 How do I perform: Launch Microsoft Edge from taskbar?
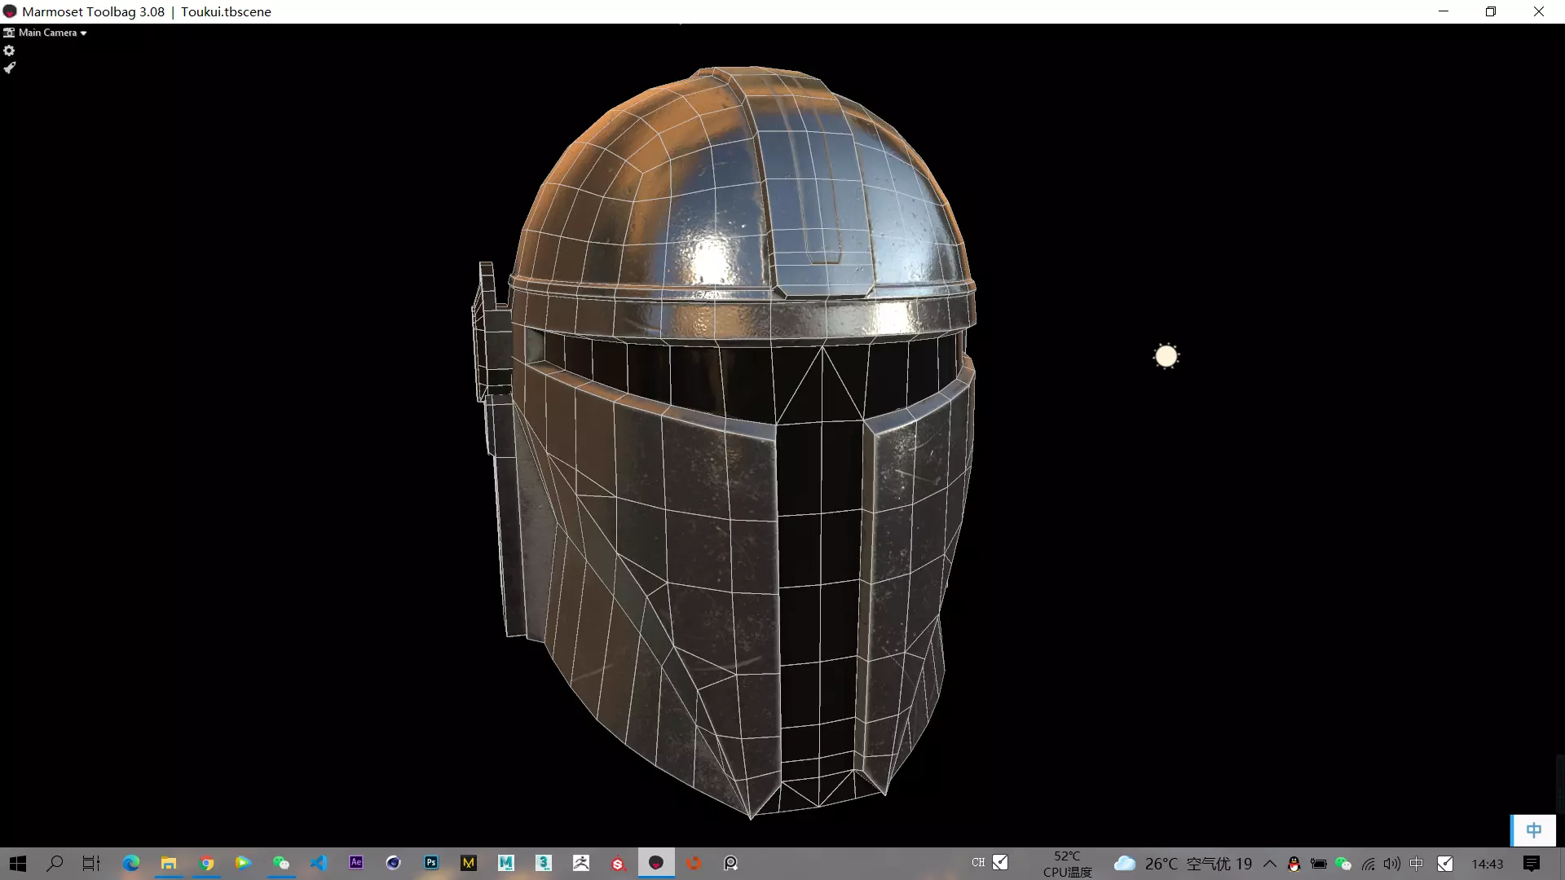(x=130, y=863)
